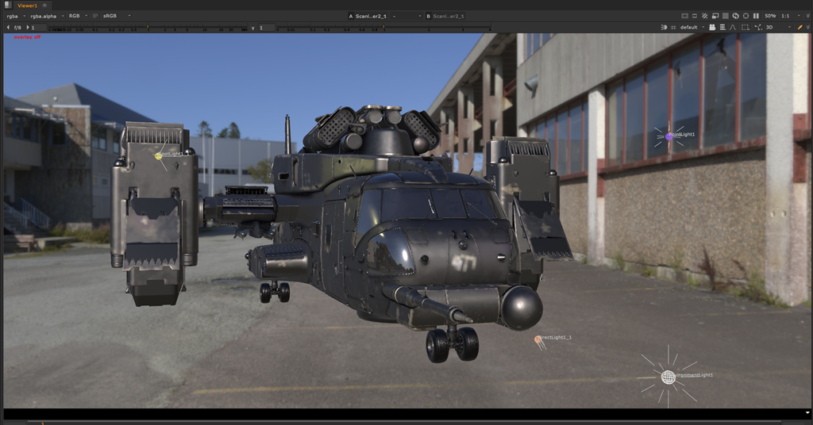Open the default camera dropdown
The height and width of the screenshot is (425, 813).
(x=692, y=28)
